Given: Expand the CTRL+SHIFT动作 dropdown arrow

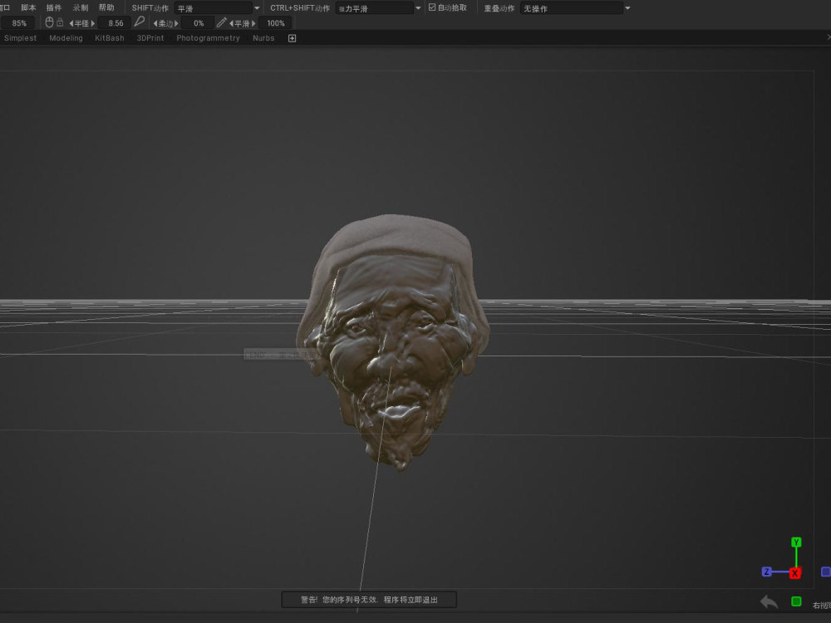Looking at the screenshot, I should pos(418,8).
